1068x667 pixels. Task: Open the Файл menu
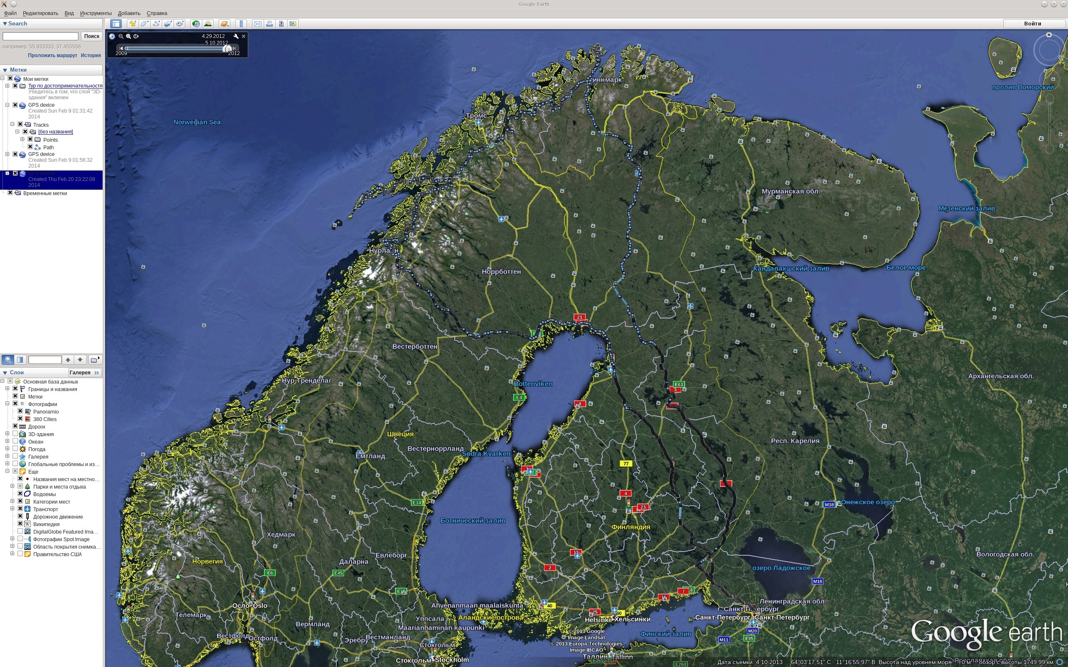click(10, 13)
